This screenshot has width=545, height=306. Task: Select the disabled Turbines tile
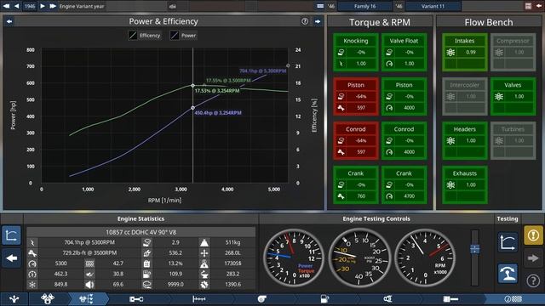(513, 140)
